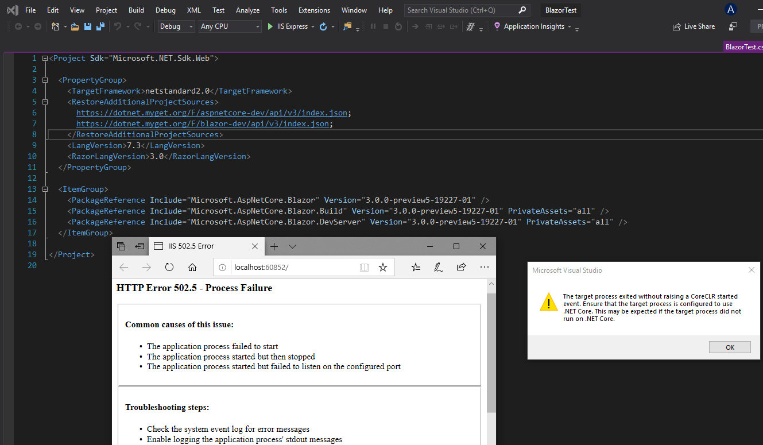
Task: Open a Live Share session
Action: click(694, 26)
